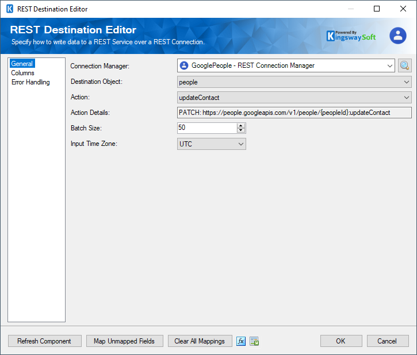Expand the Destination Object dropdown arrow
The height and width of the screenshot is (355, 417).
click(407, 82)
